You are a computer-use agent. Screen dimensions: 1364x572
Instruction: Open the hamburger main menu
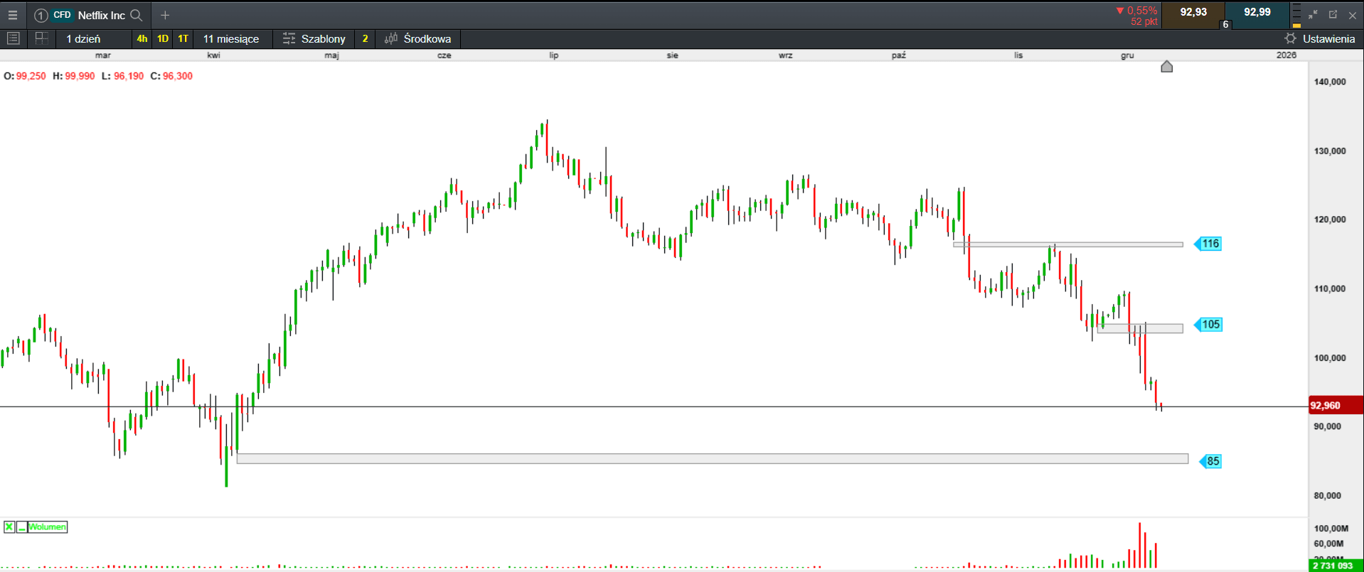point(12,15)
